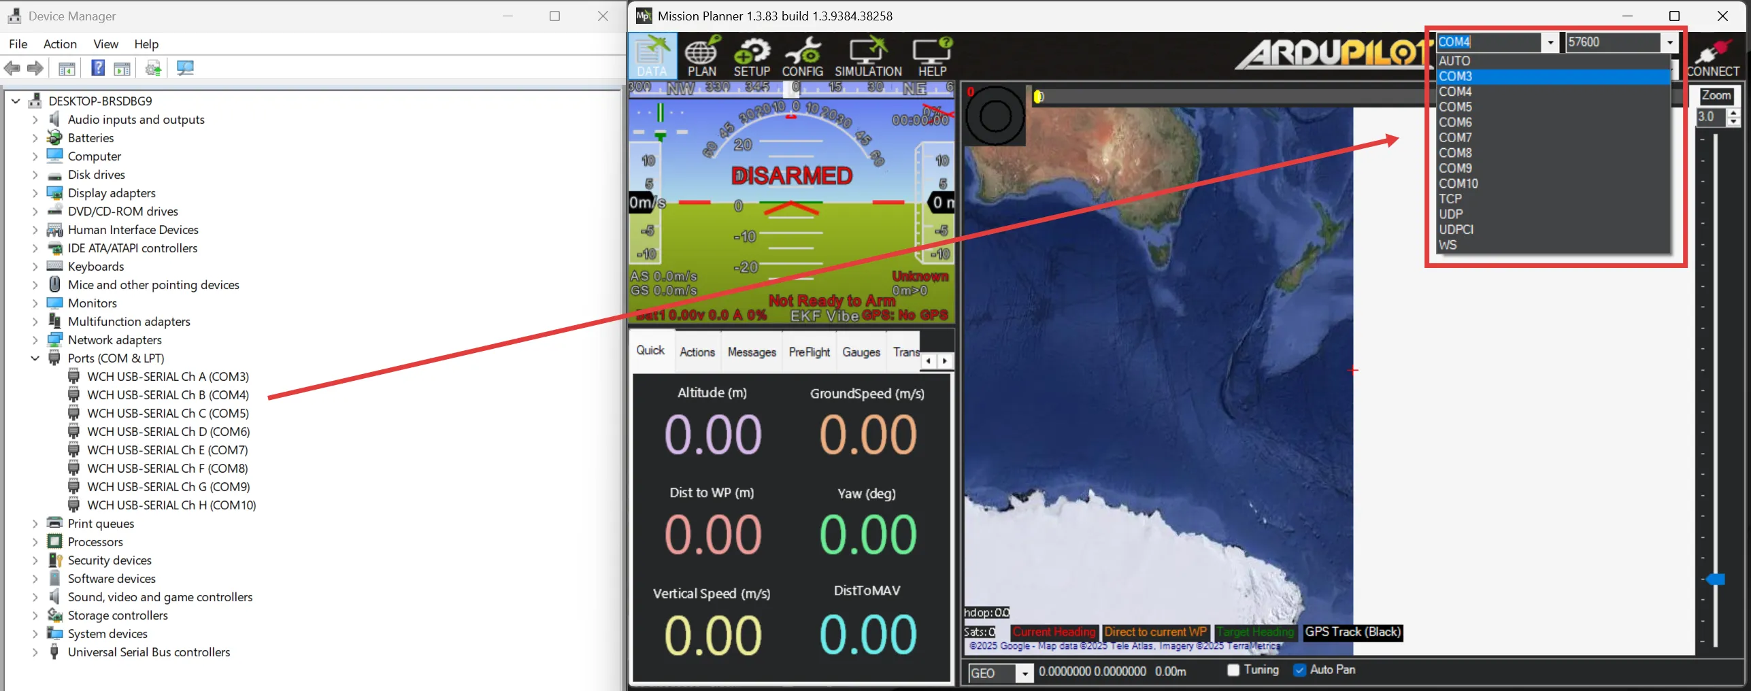The height and width of the screenshot is (691, 1751).
Task: Click the Keyboards category icon
Action: (54, 266)
